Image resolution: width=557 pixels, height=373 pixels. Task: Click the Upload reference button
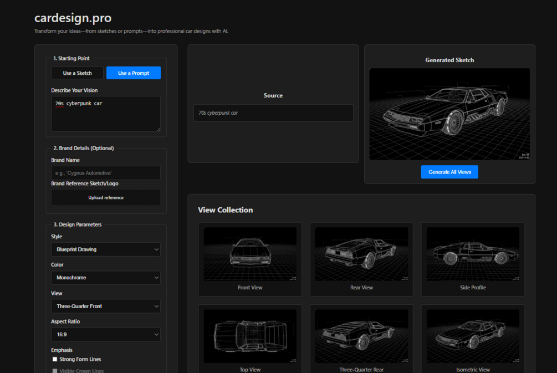(106, 197)
